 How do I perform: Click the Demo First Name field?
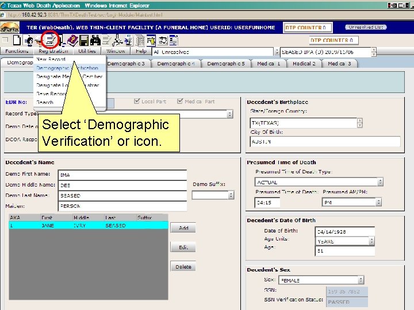[x=122, y=175]
